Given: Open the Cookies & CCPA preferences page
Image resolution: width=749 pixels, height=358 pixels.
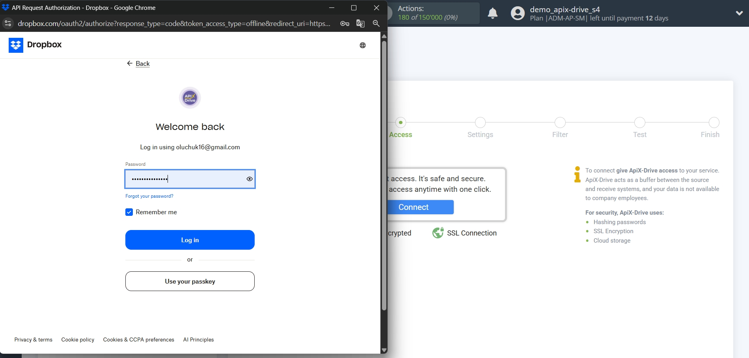Looking at the screenshot, I should pyautogui.click(x=138, y=339).
